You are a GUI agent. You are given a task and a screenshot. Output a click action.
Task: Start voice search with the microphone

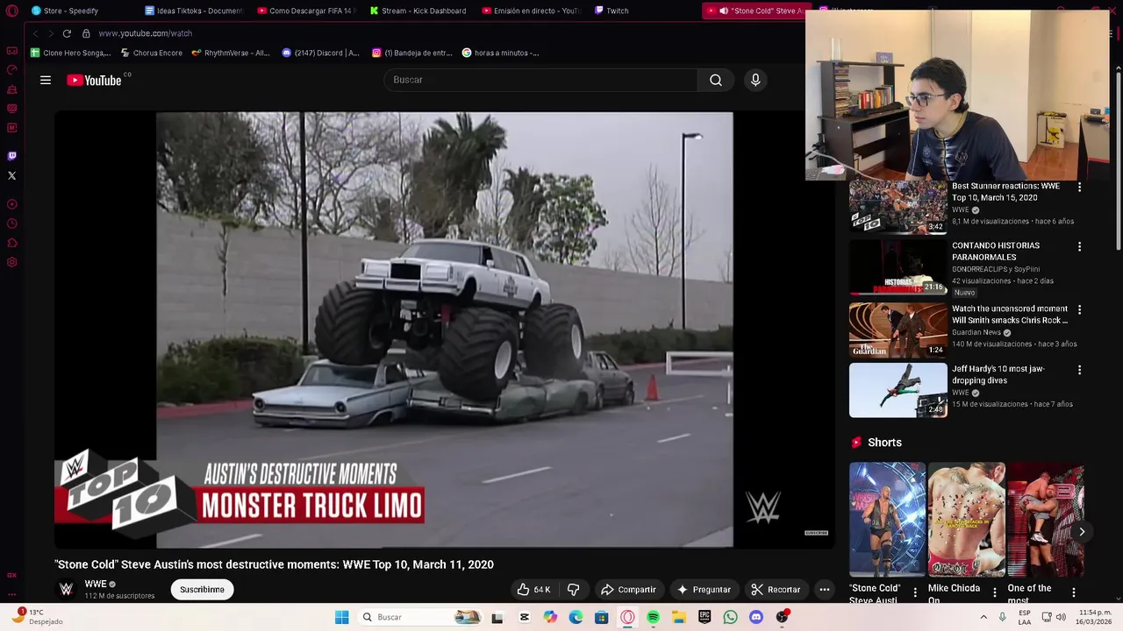(x=755, y=80)
